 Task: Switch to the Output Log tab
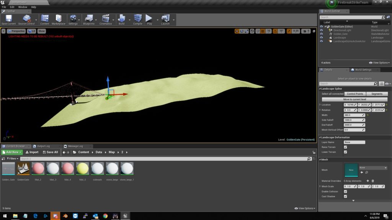click(43, 146)
